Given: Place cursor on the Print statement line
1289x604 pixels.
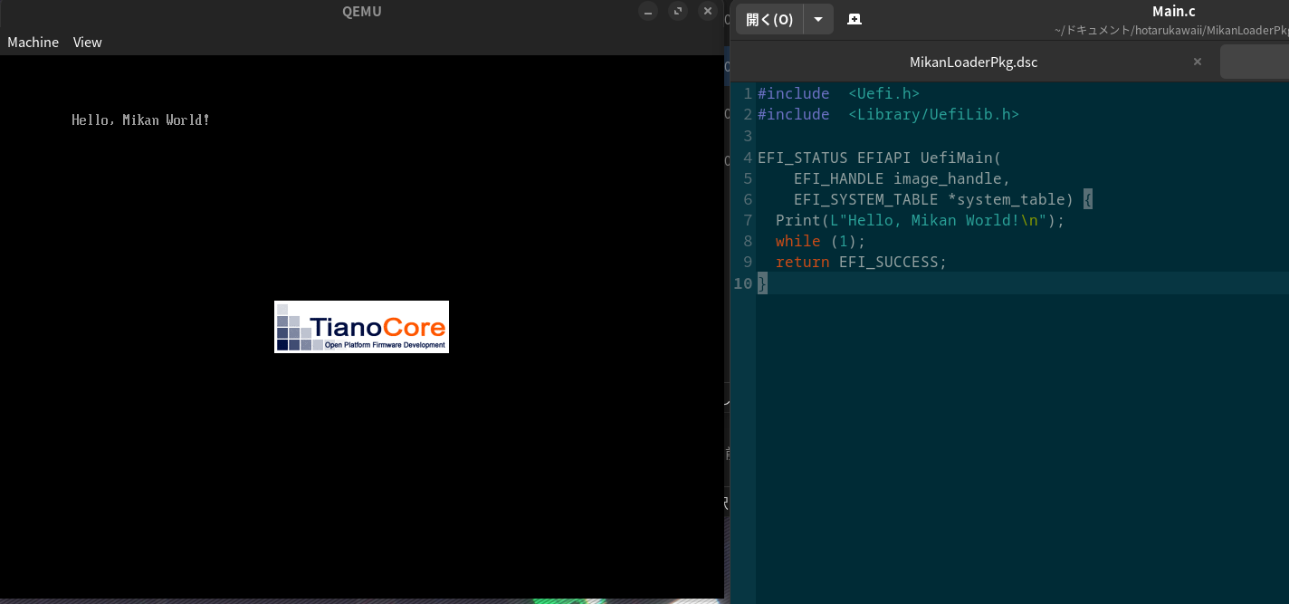Looking at the screenshot, I should pos(920,220).
